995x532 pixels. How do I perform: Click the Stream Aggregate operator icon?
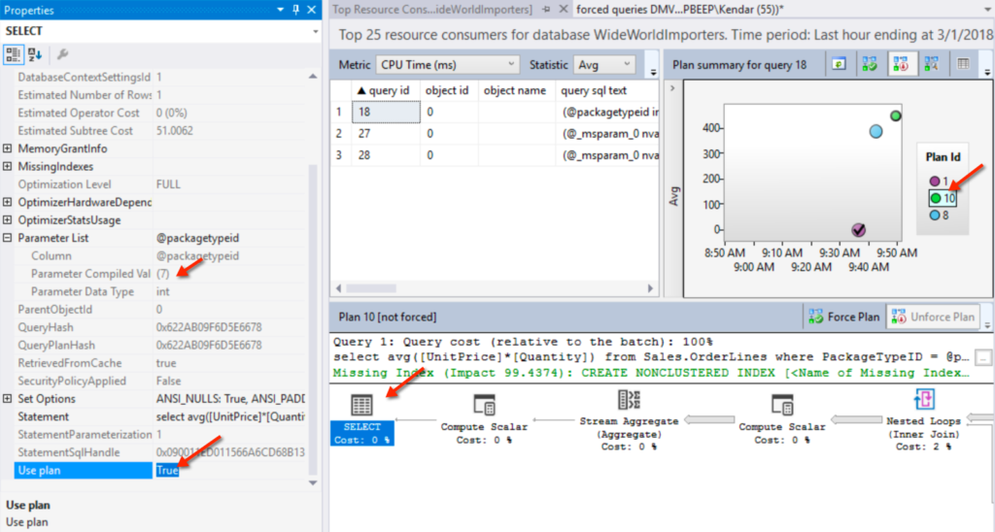tap(628, 400)
